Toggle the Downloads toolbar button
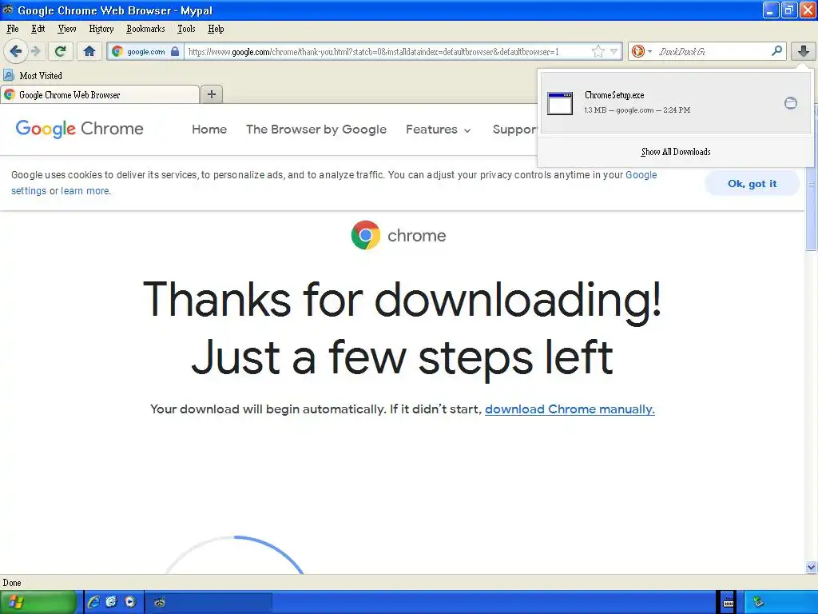This screenshot has height=614, width=818. pos(804,51)
